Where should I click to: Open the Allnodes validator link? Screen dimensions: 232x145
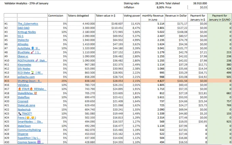23,44
